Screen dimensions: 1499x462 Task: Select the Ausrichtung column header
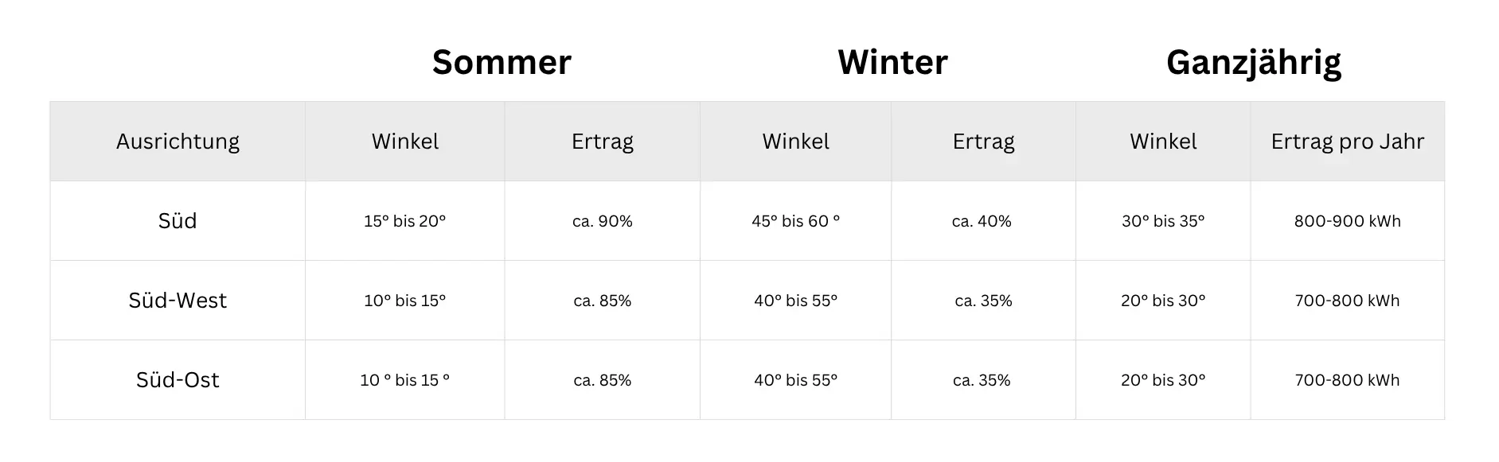(x=178, y=142)
